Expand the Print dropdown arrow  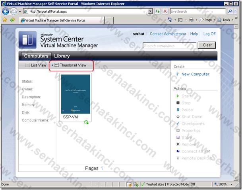(x=196, y=20)
